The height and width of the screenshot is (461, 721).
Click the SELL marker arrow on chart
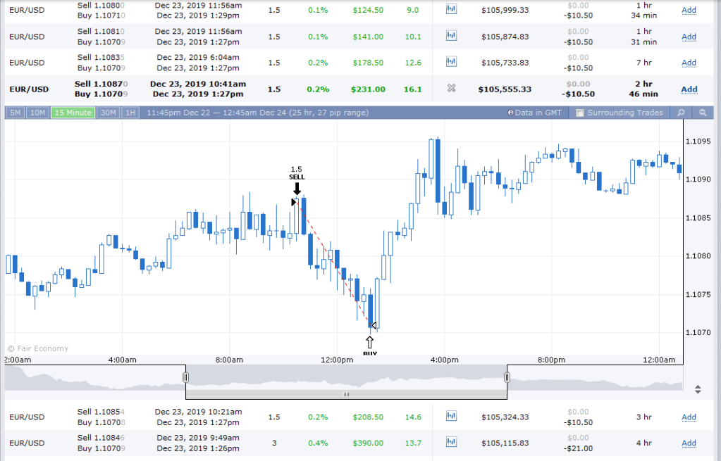tap(297, 189)
